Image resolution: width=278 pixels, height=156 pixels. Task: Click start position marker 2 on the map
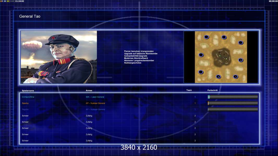tap(219, 77)
